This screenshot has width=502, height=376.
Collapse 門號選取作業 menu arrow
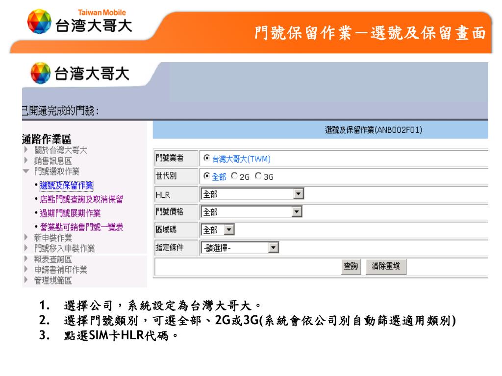tap(26, 171)
